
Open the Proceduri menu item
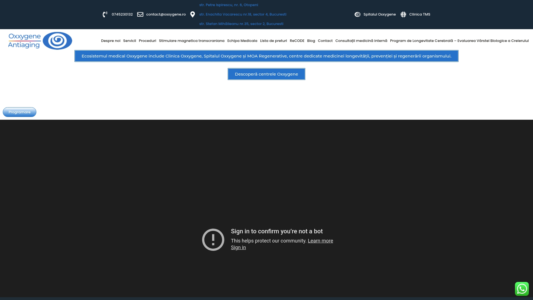coord(147,41)
